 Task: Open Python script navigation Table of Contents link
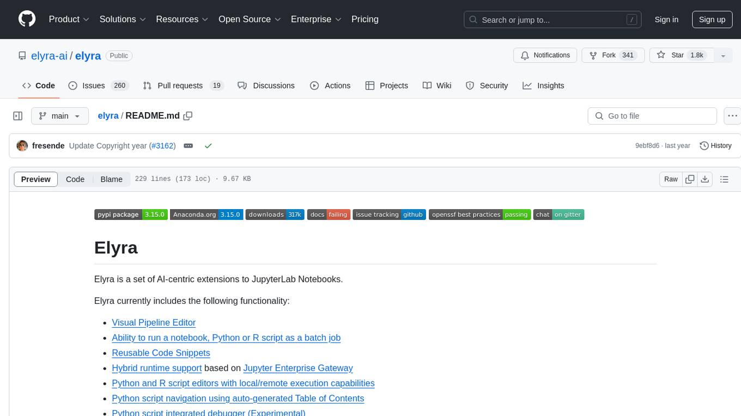click(x=238, y=399)
